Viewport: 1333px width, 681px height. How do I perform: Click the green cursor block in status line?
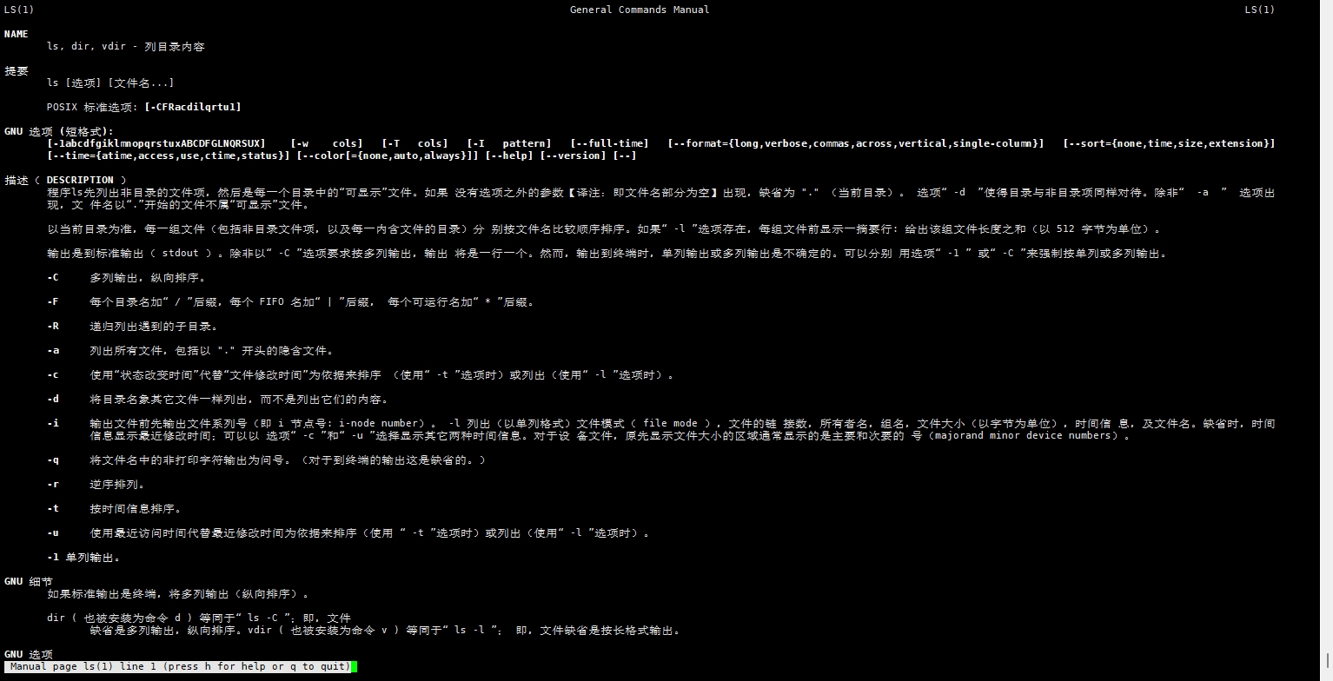click(355, 667)
